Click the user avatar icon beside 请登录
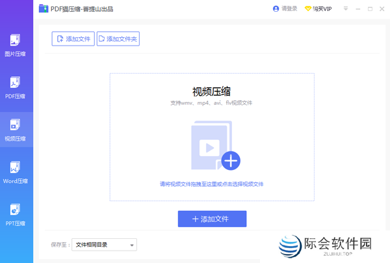The width and height of the screenshot is (390, 263). click(x=276, y=9)
